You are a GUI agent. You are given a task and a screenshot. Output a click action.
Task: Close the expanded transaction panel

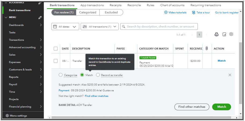tap(230, 75)
